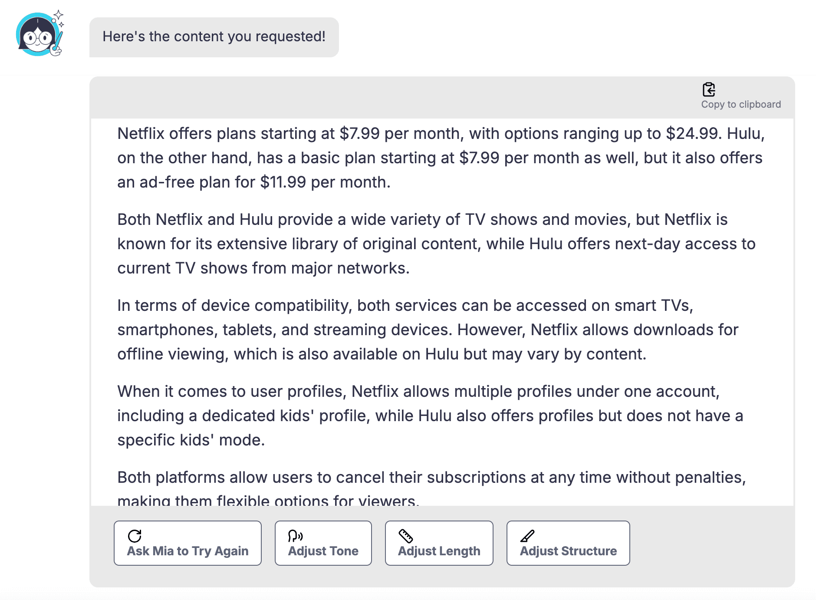Click the $11.99 ad-free price text
Viewport: 816px width, 600px height.
pos(283,182)
